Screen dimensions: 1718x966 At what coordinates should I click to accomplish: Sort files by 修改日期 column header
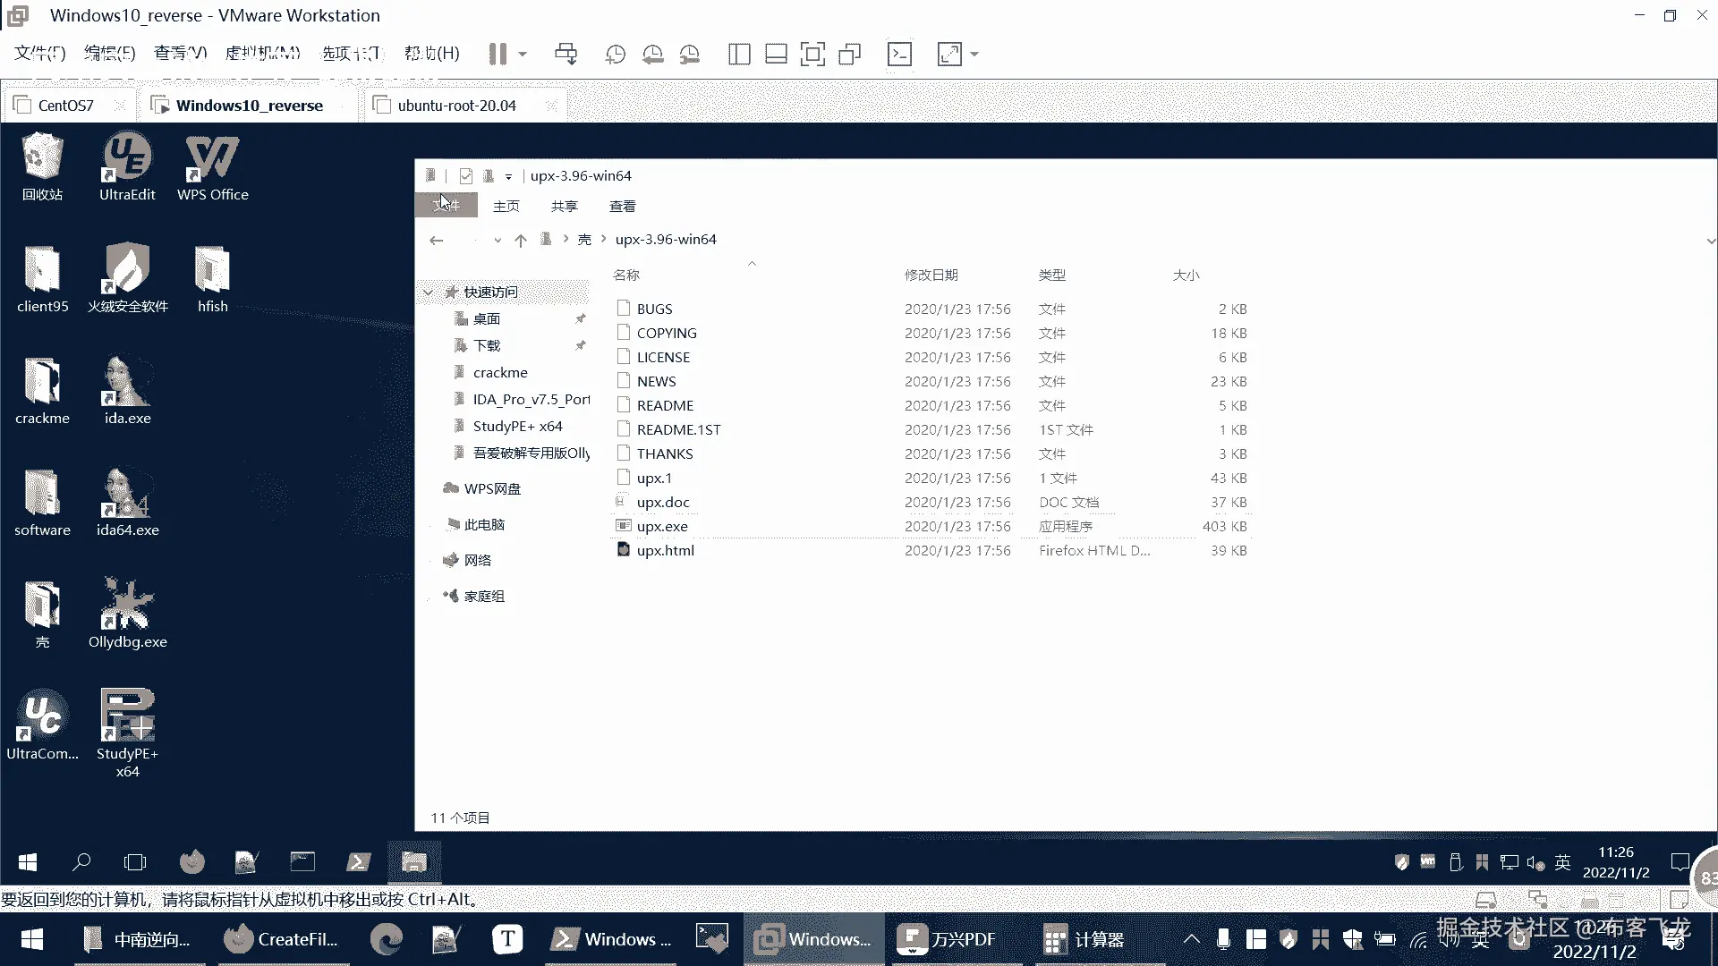point(931,275)
